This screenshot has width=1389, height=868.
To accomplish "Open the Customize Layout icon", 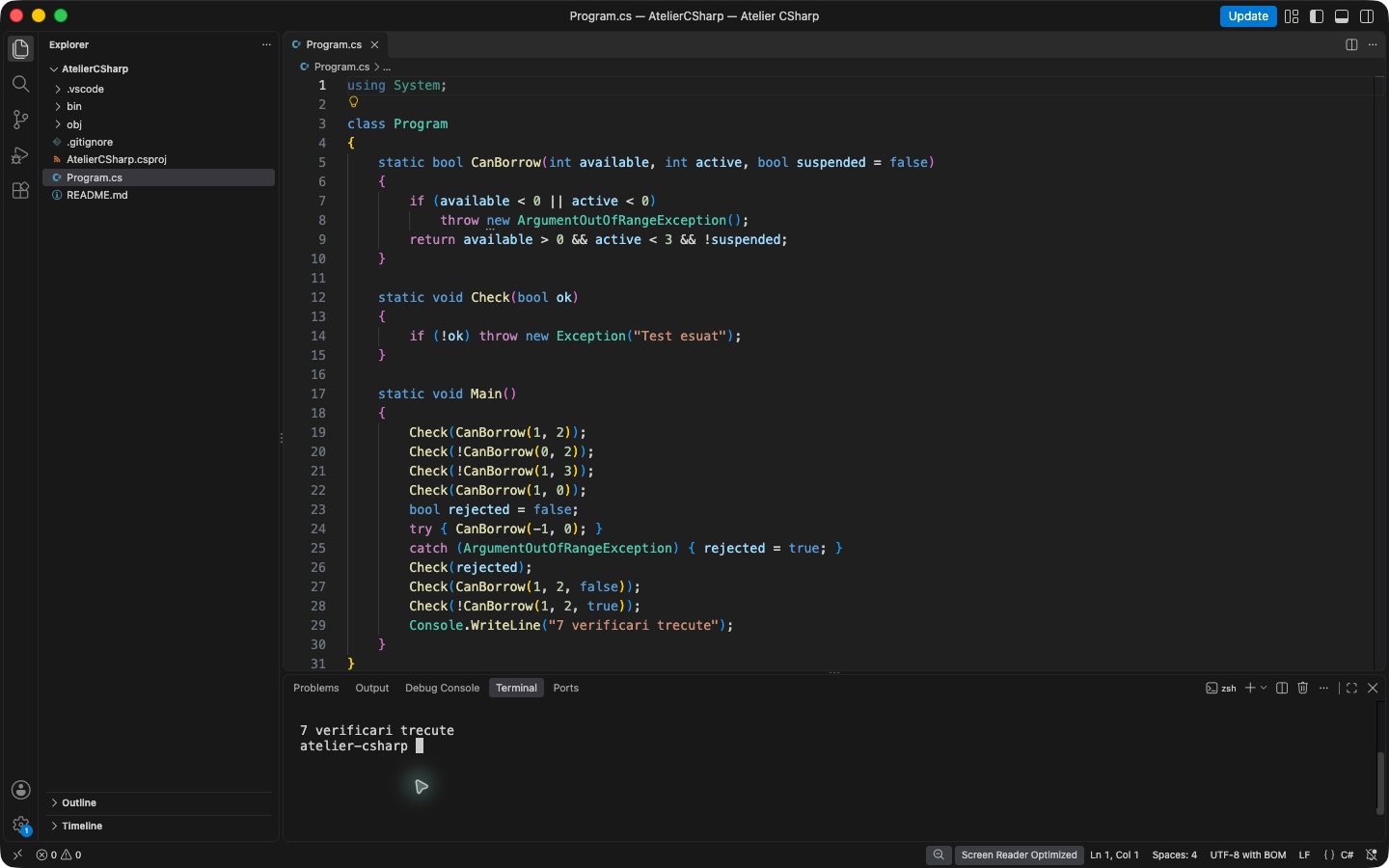I will pos(1292,16).
